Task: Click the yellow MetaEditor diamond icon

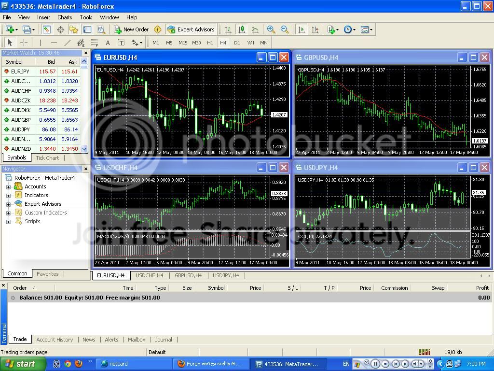Action: click(x=158, y=29)
